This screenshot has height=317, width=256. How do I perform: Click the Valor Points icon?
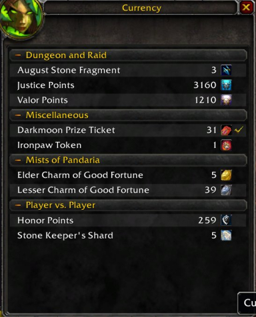tap(226, 100)
